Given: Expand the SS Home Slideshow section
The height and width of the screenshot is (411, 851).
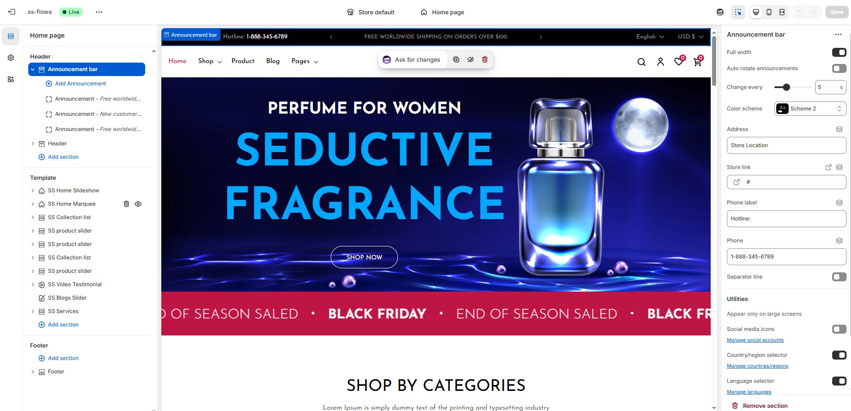Looking at the screenshot, I should [33, 191].
